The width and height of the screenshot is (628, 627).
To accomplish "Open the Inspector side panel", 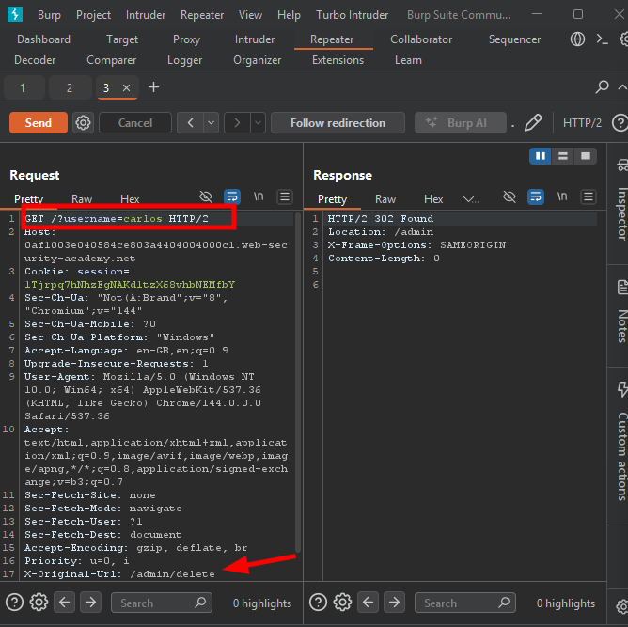I will coord(621,205).
